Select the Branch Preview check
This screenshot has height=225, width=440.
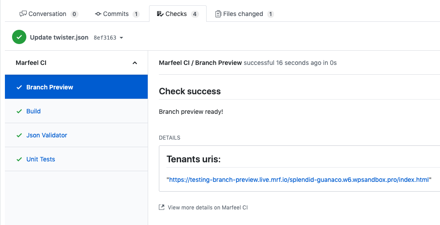[76, 87]
